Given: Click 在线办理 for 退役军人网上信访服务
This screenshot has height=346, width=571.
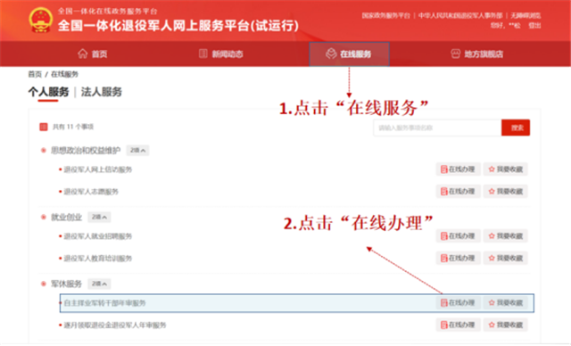Looking at the screenshot, I should pos(458,169).
